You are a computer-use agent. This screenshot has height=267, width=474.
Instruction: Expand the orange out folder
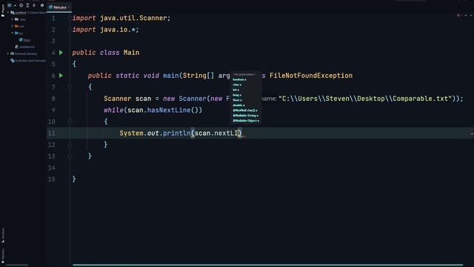click(13, 26)
